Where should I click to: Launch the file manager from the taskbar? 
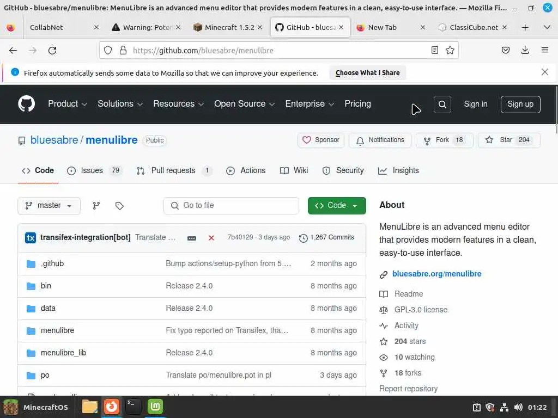pos(90,407)
